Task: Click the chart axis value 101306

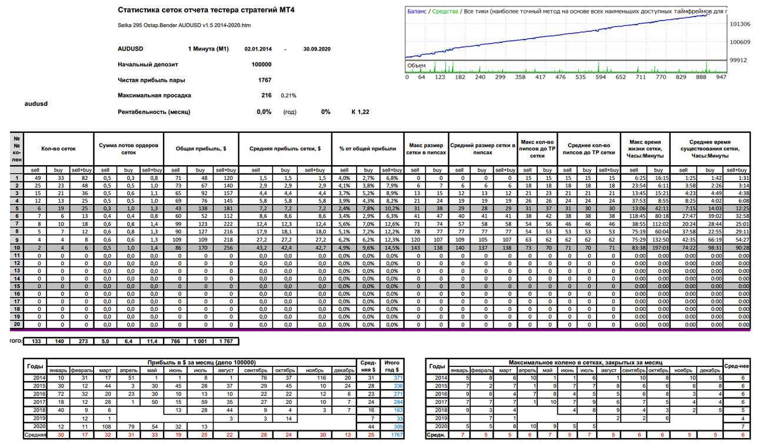Action: pos(741,24)
